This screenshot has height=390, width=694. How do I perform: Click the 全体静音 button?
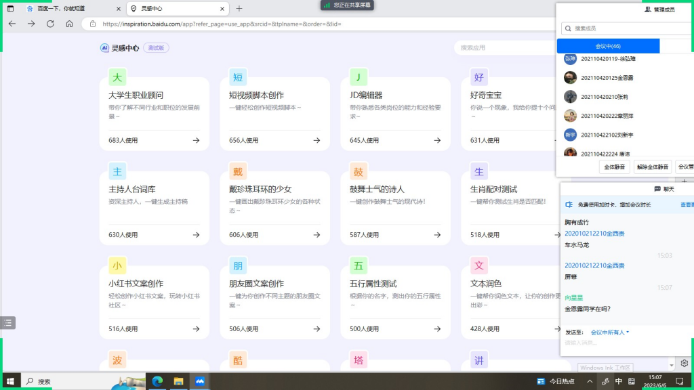[615, 167]
